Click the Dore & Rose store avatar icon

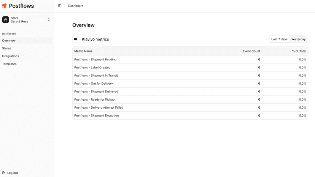click(5, 20)
